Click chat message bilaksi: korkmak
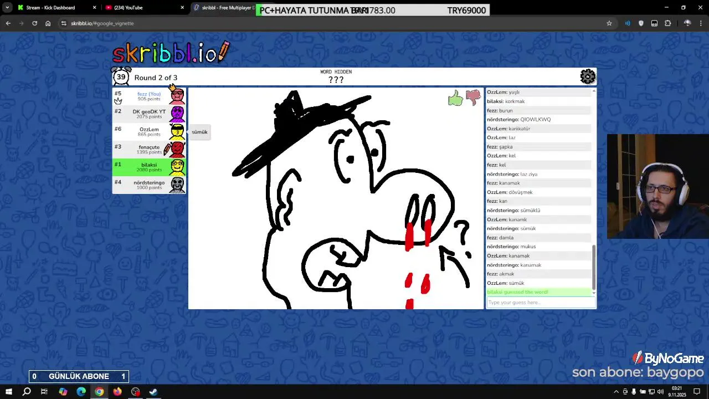 [506, 101]
